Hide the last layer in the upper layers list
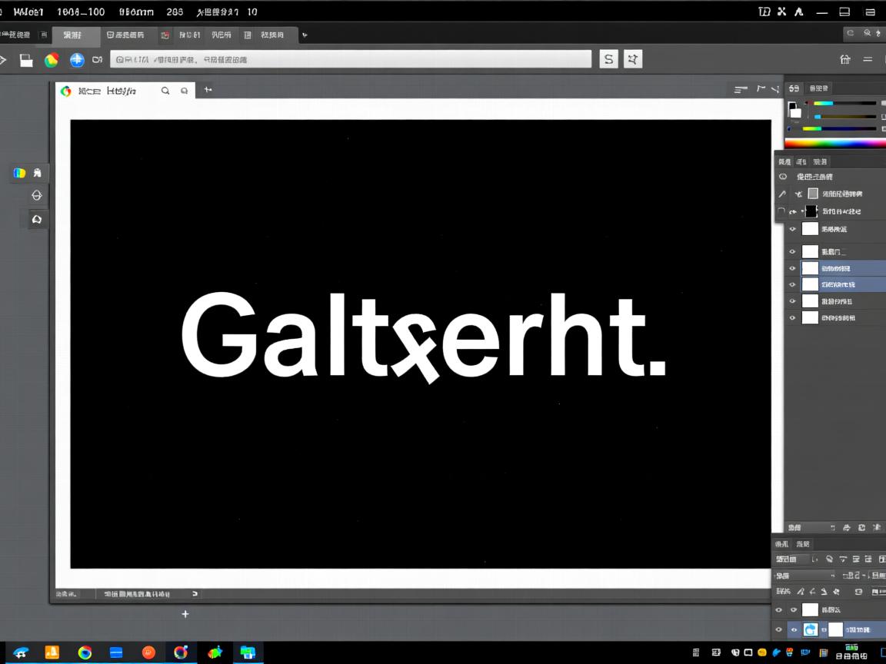 tap(793, 317)
